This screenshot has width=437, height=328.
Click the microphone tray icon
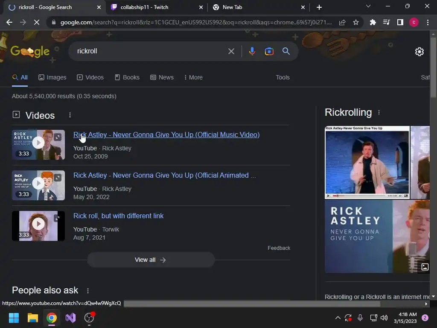pos(360,318)
